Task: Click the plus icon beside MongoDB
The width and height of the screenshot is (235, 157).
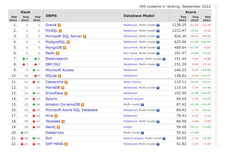Action: point(65,48)
